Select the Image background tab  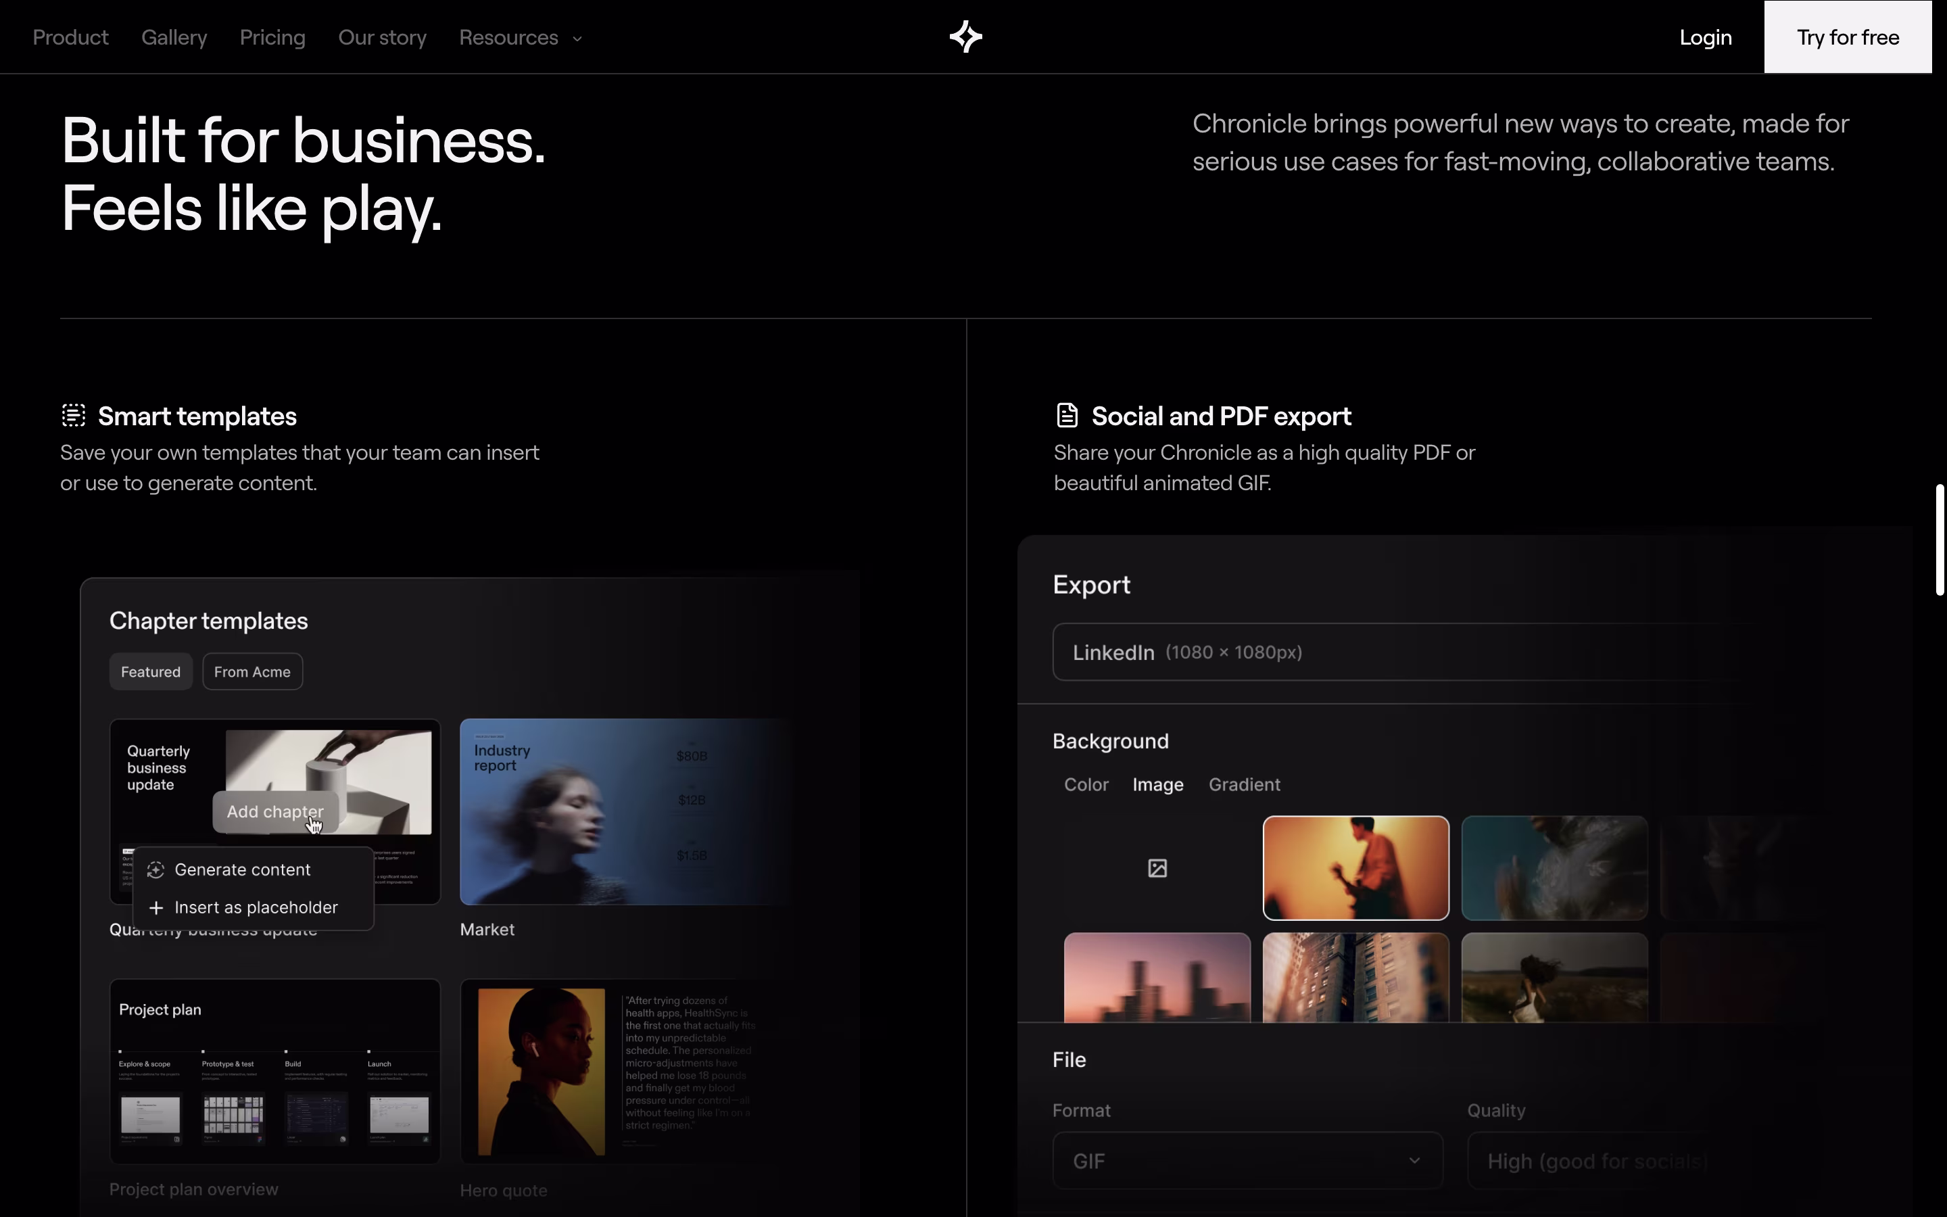(1158, 785)
